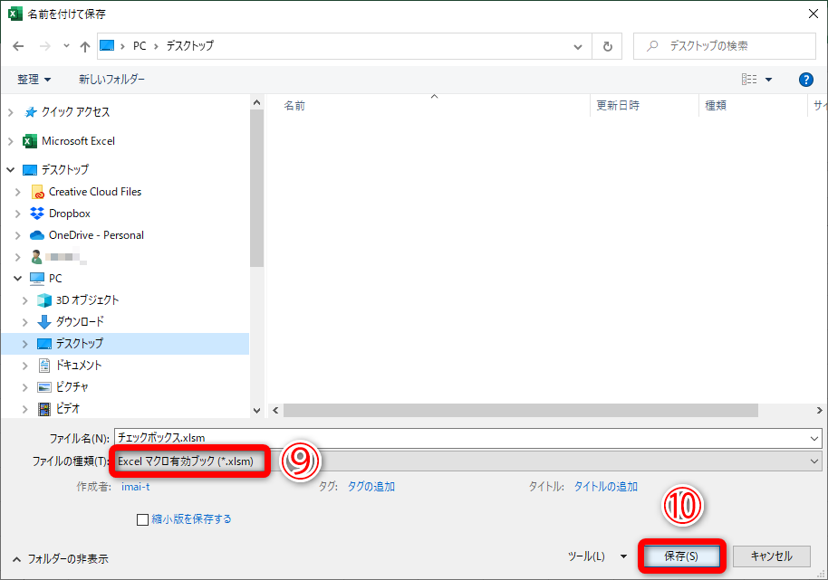Sort by the 更新日時 column header
Screen dimensions: 828x580
618,106
